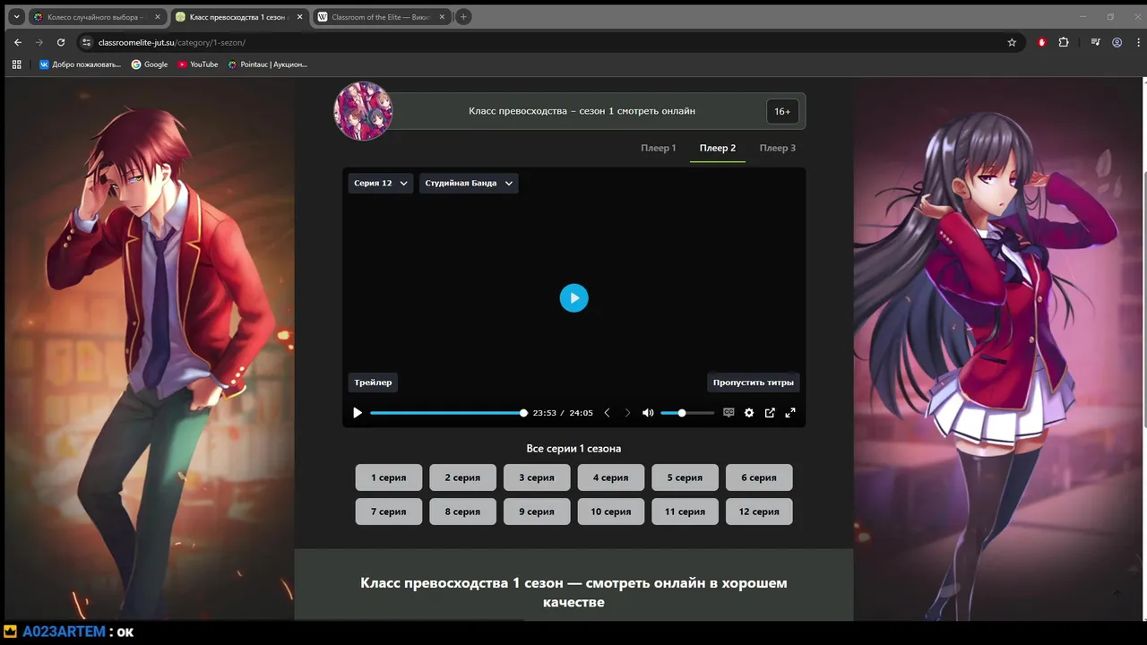Click the address bar URL
The height and width of the screenshot is (645, 1147).
(172, 42)
